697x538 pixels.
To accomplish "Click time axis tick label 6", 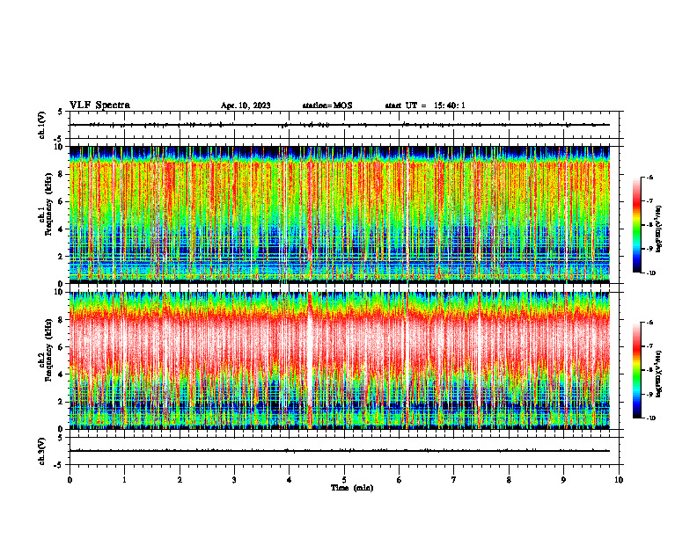I will coord(399,480).
